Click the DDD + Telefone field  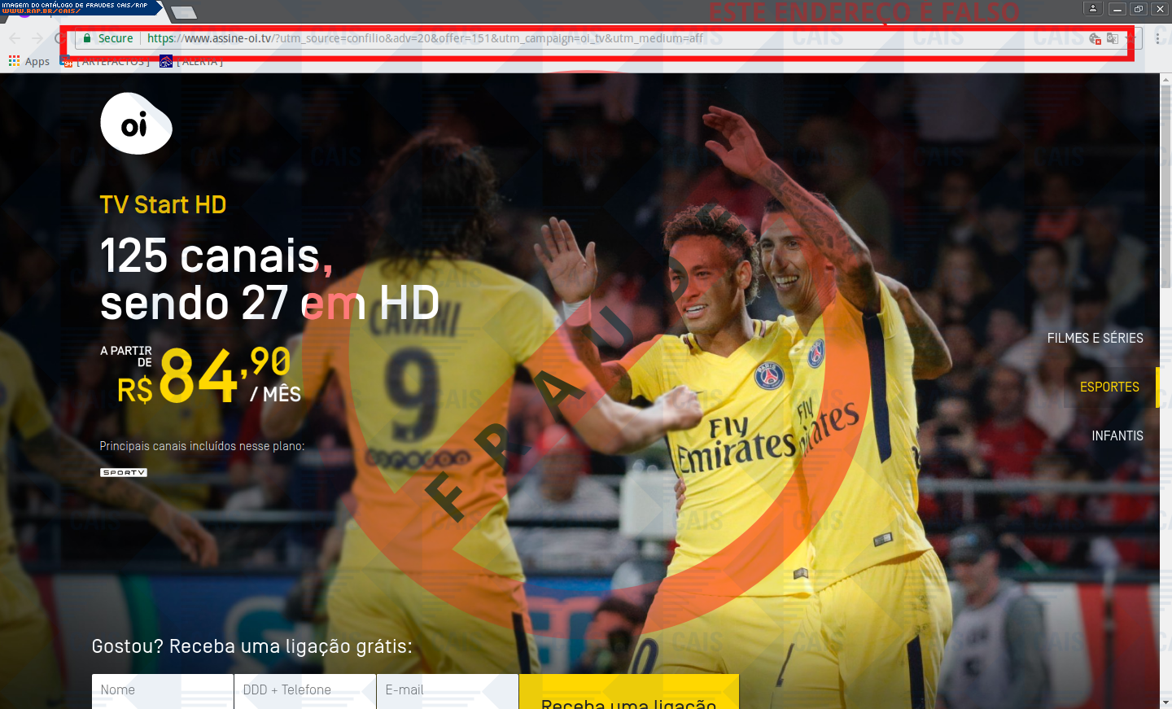click(x=304, y=690)
